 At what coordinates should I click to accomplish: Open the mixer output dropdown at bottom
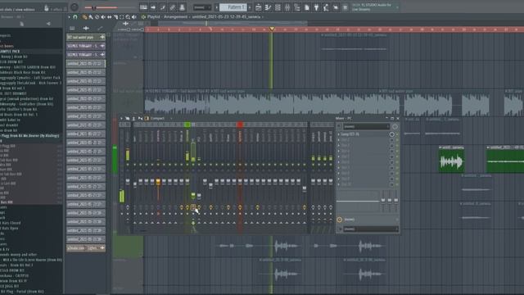point(371,229)
